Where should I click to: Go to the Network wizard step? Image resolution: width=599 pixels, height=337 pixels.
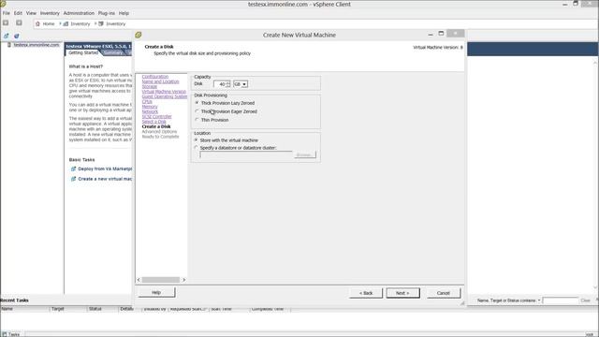tap(150, 111)
